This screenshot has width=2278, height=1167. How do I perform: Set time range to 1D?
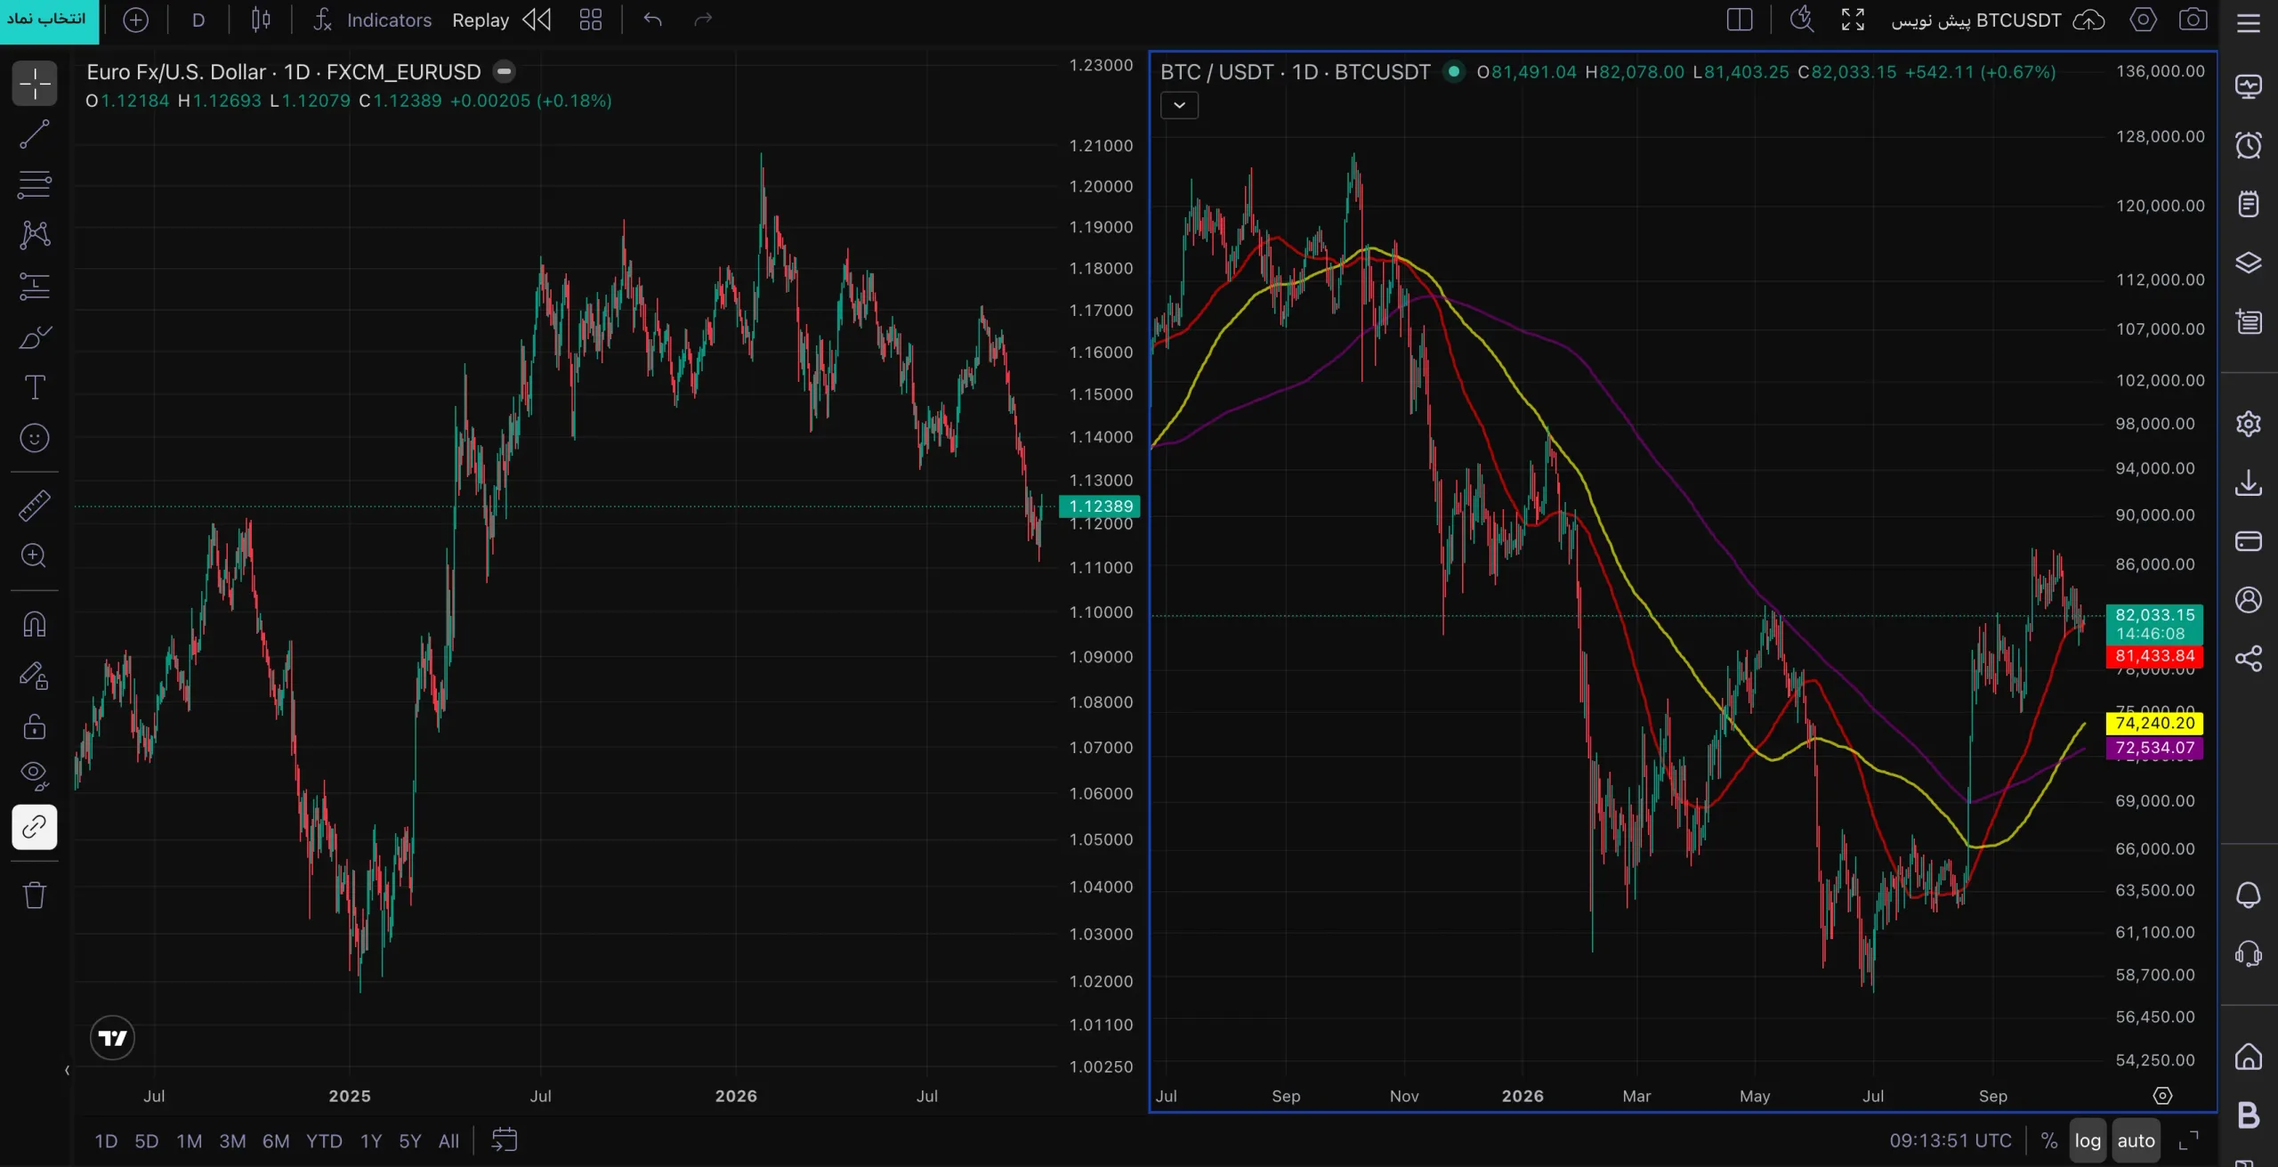pos(106,1140)
